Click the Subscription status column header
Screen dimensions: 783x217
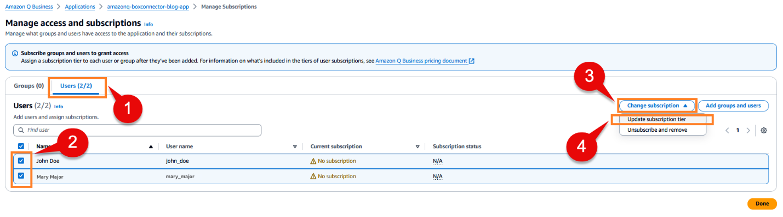pyautogui.click(x=457, y=146)
